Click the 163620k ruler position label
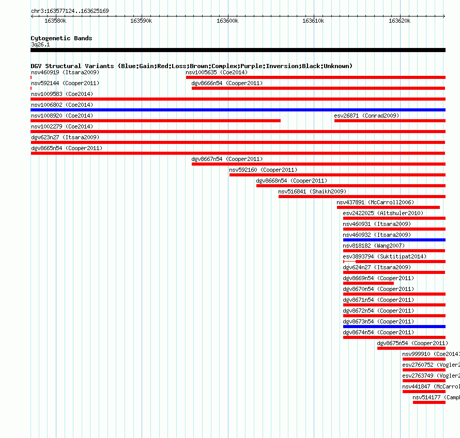This screenshot has height=438, width=460. tap(400, 21)
